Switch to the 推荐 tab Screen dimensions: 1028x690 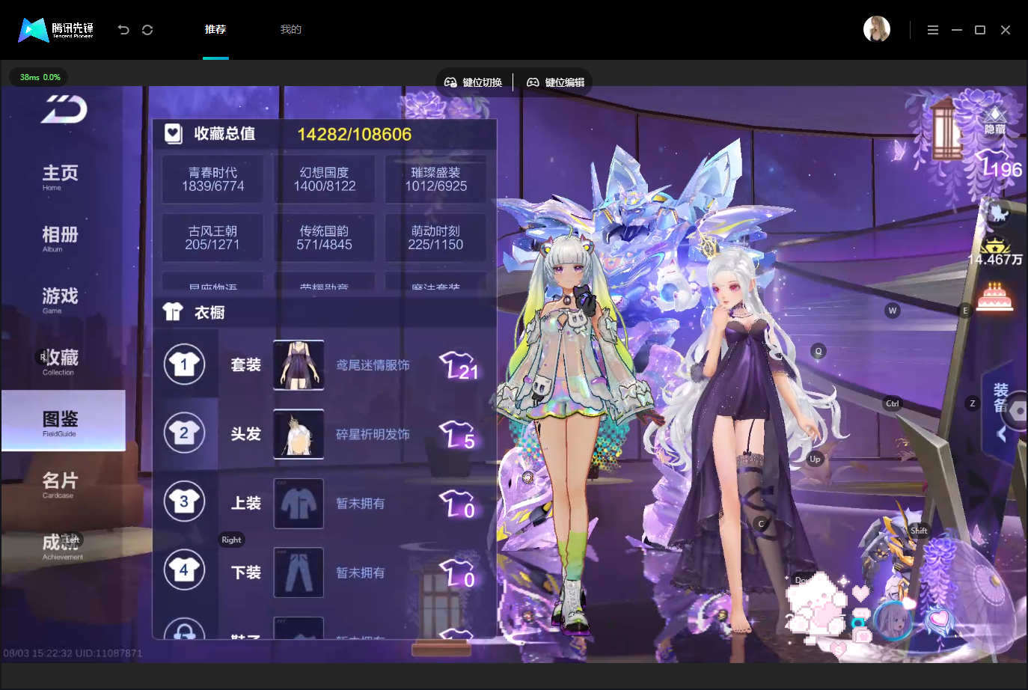(215, 29)
